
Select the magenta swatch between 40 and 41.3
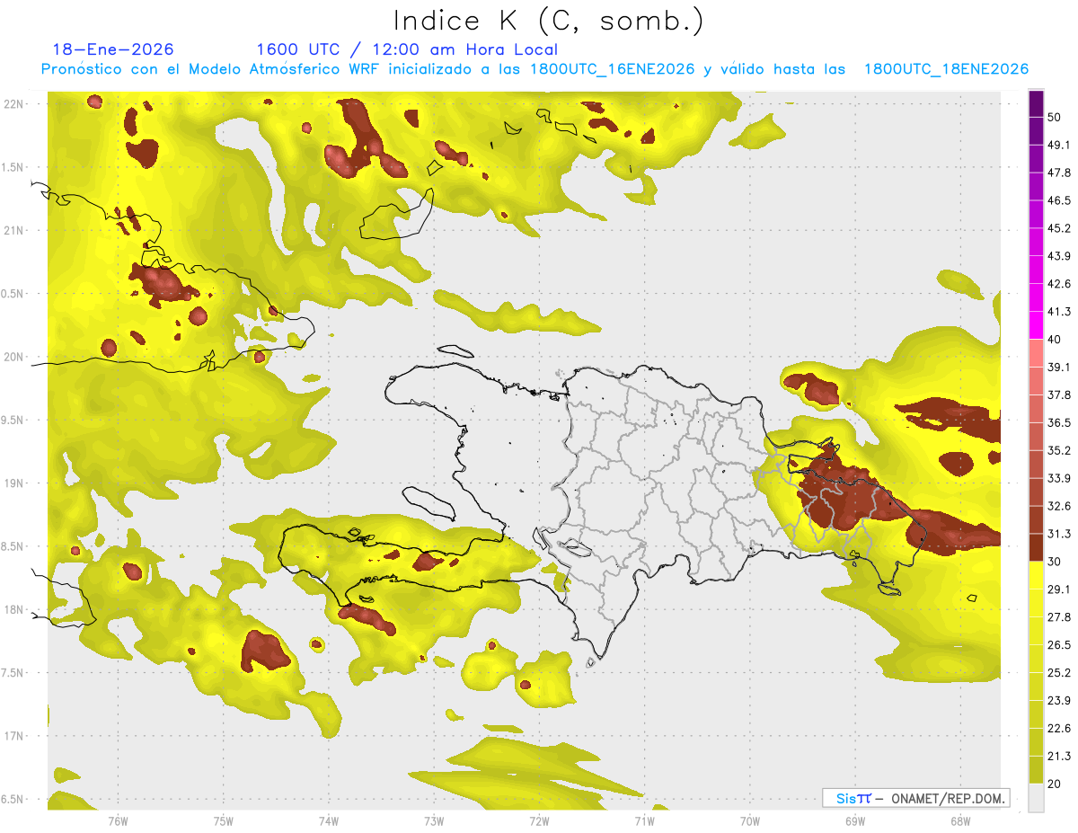[1037, 325]
